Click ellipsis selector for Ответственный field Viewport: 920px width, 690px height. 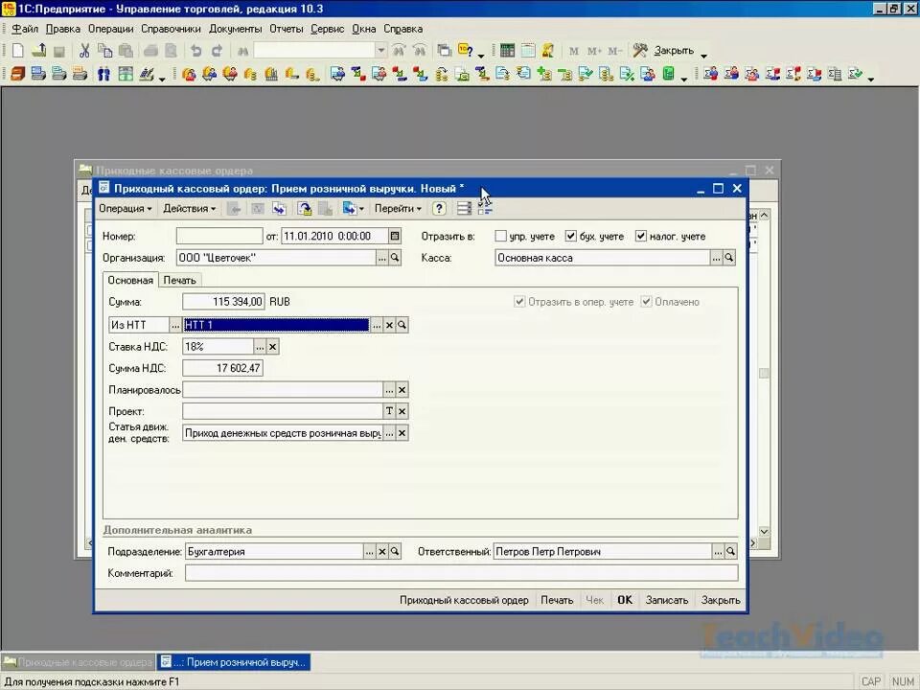coord(718,552)
